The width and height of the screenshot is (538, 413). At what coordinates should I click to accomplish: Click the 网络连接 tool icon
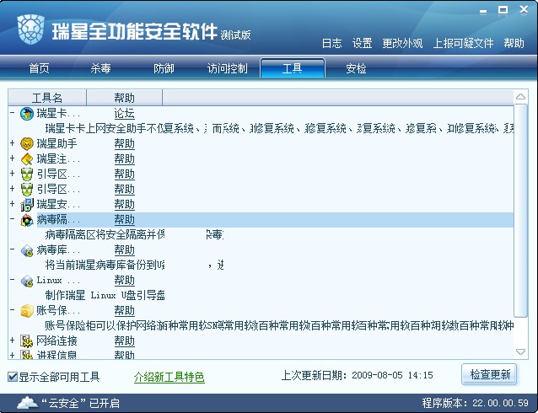[x=27, y=341]
